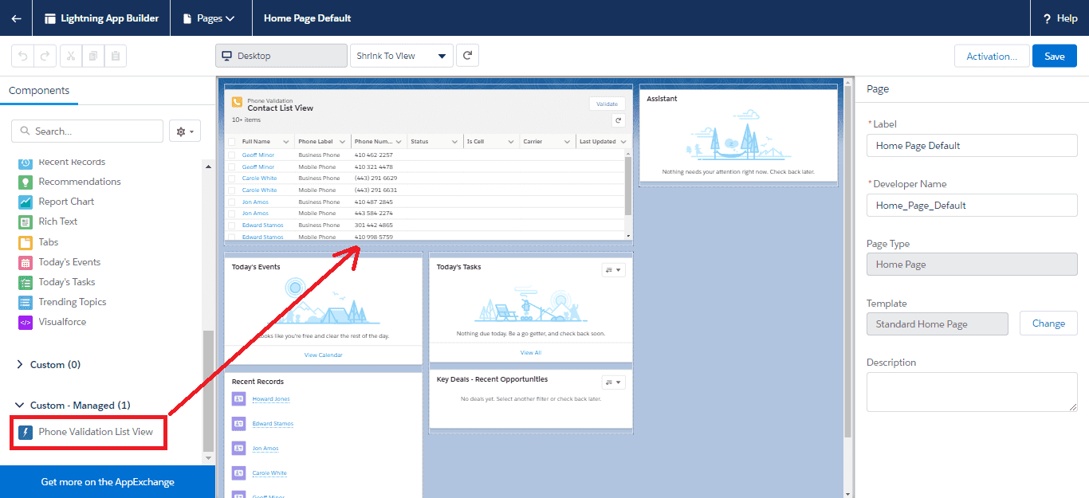This screenshot has height=498, width=1089.
Task: Click the copy icon in toolbar
Action: coord(93,56)
